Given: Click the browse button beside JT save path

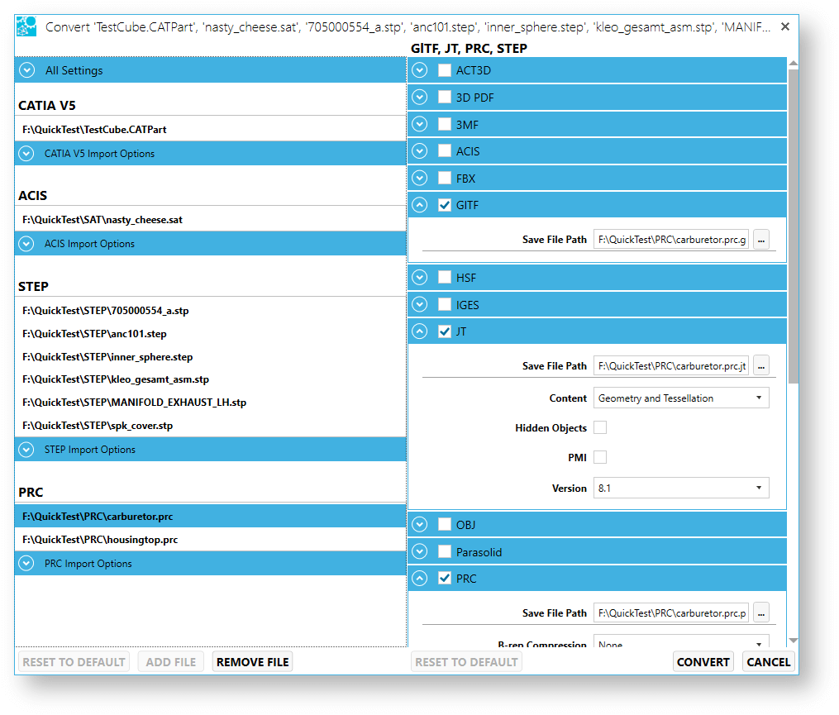Looking at the screenshot, I should click(x=761, y=365).
